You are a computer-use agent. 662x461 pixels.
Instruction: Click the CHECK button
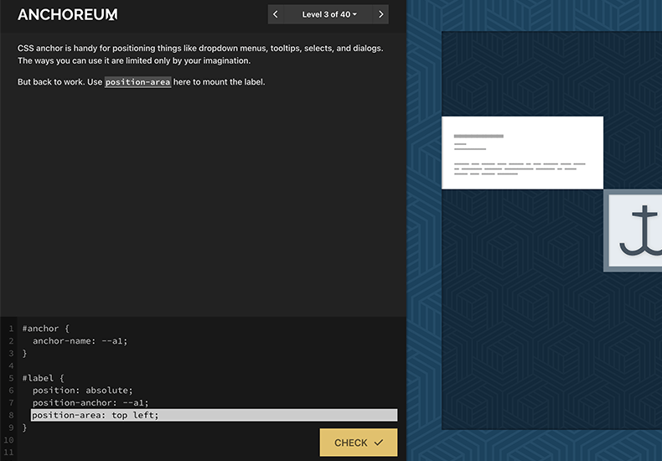click(359, 443)
